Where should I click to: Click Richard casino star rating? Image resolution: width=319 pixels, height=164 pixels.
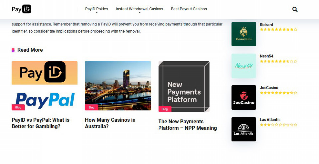click(x=278, y=29)
